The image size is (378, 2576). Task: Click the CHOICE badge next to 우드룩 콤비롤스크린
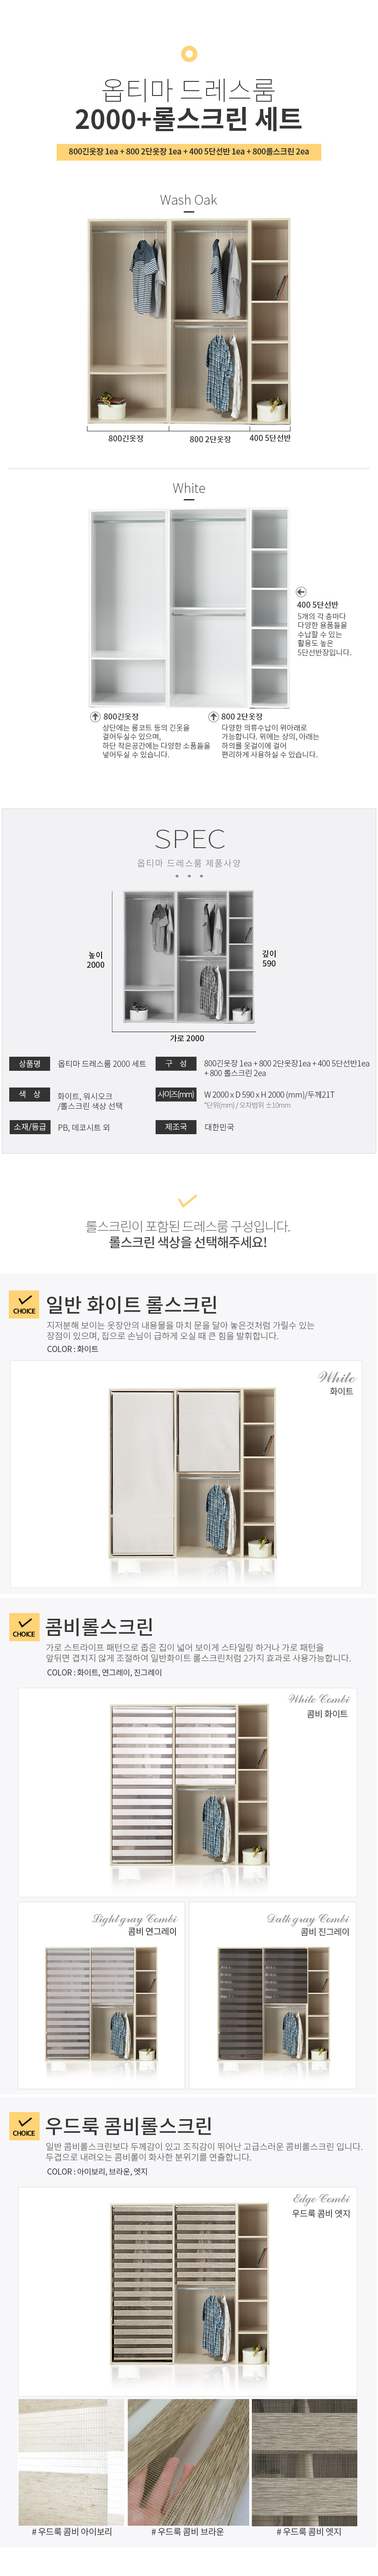point(24,2126)
